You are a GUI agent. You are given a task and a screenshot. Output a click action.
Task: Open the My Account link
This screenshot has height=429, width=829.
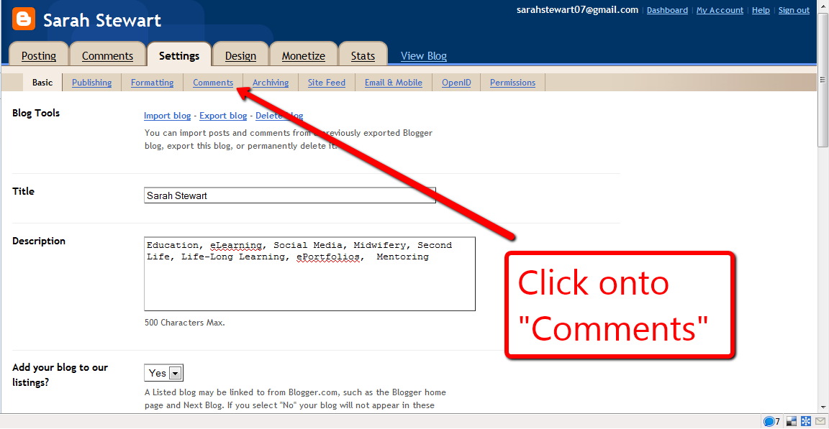coord(720,10)
